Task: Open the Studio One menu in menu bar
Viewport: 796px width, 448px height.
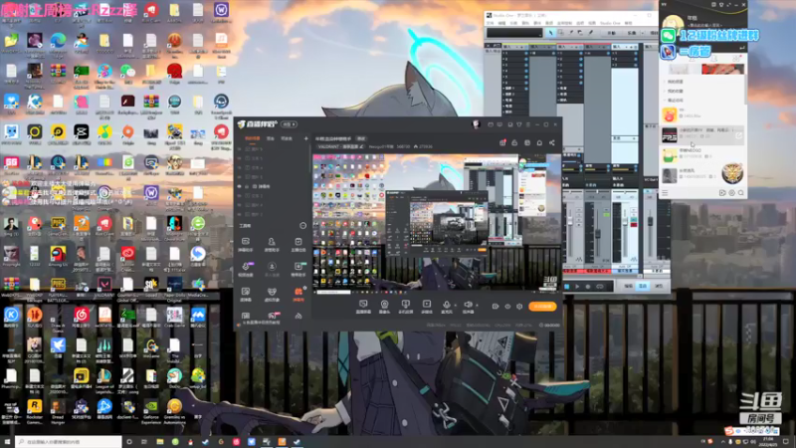Action: point(610,23)
